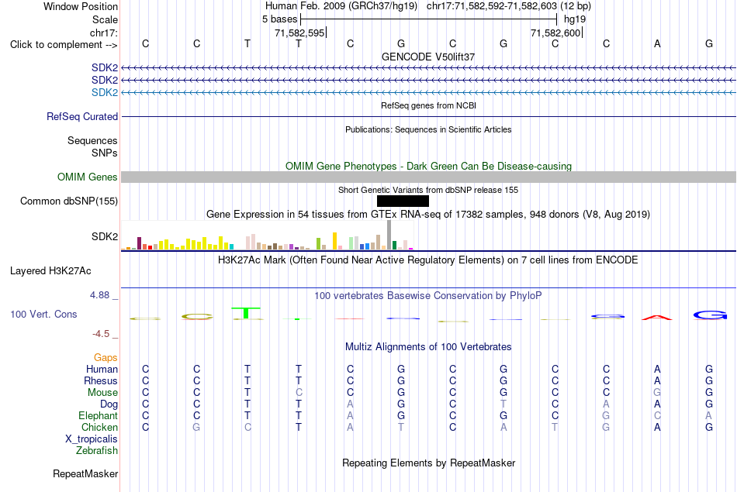Click the H3K27Ac Mark ENCODE title
The height and width of the screenshot is (492, 737).
pos(428,260)
